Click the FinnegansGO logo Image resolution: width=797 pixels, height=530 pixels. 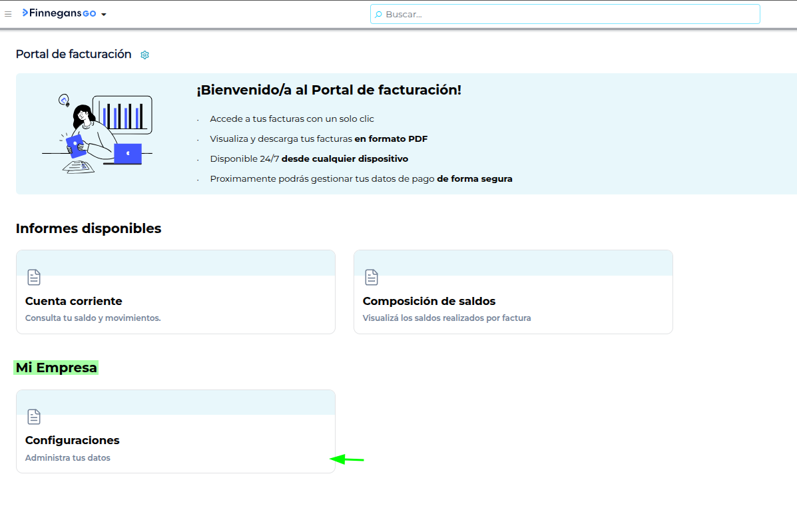click(x=59, y=13)
